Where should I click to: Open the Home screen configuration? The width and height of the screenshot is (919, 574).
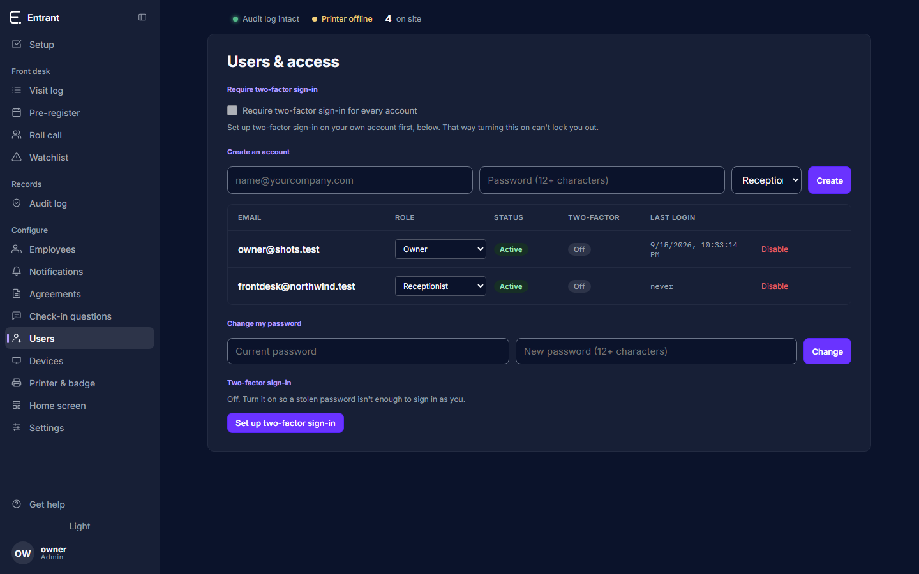tap(80, 406)
